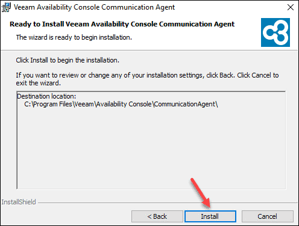Click the white header banner right of subtitle

(196, 37)
